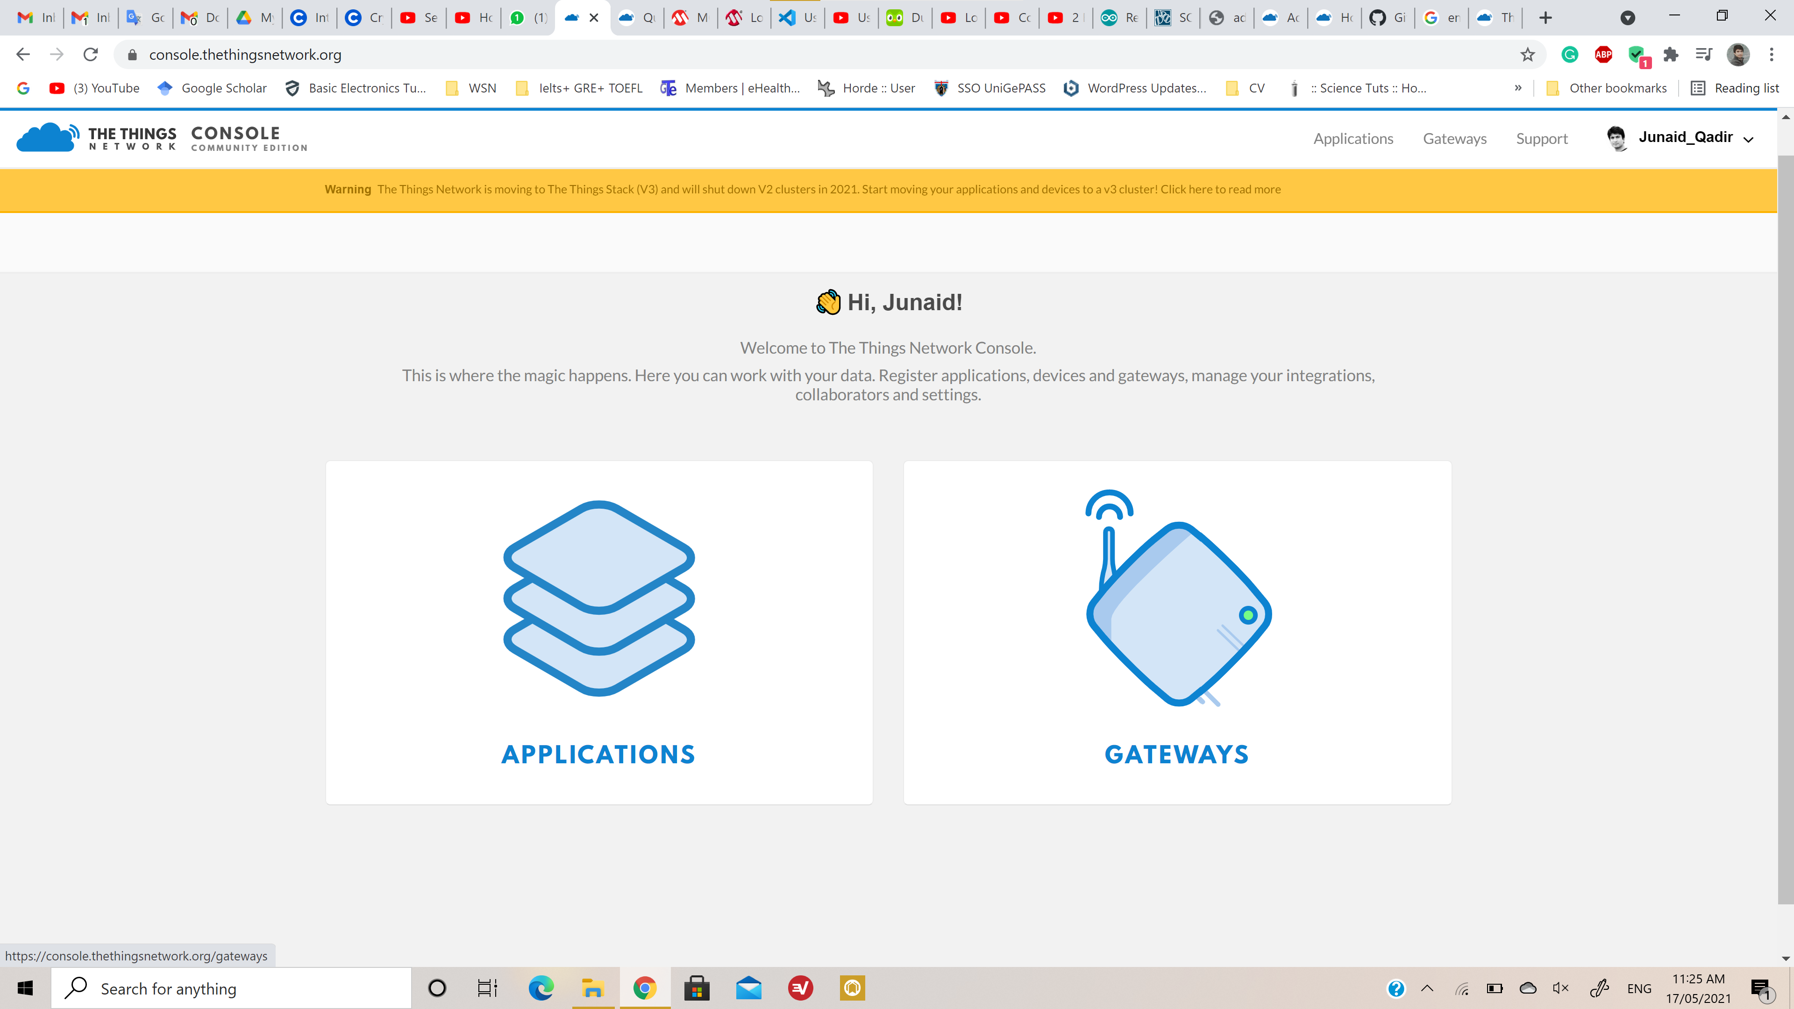Open Gateways in the top navigation
Viewport: 1794px width, 1009px height.
pyautogui.click(x=1455, y=139)
